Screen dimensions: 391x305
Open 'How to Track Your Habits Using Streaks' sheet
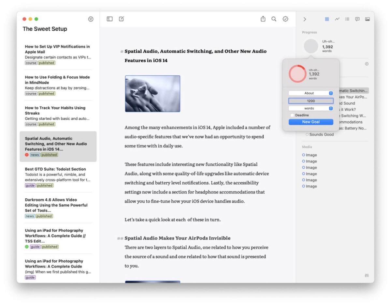(x=58, y=116)
